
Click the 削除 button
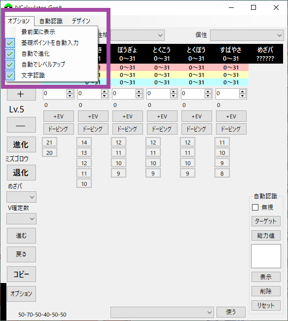coord(266,291)
